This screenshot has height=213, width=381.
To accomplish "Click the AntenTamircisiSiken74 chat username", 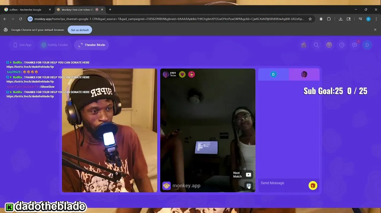I will [22, 87].
